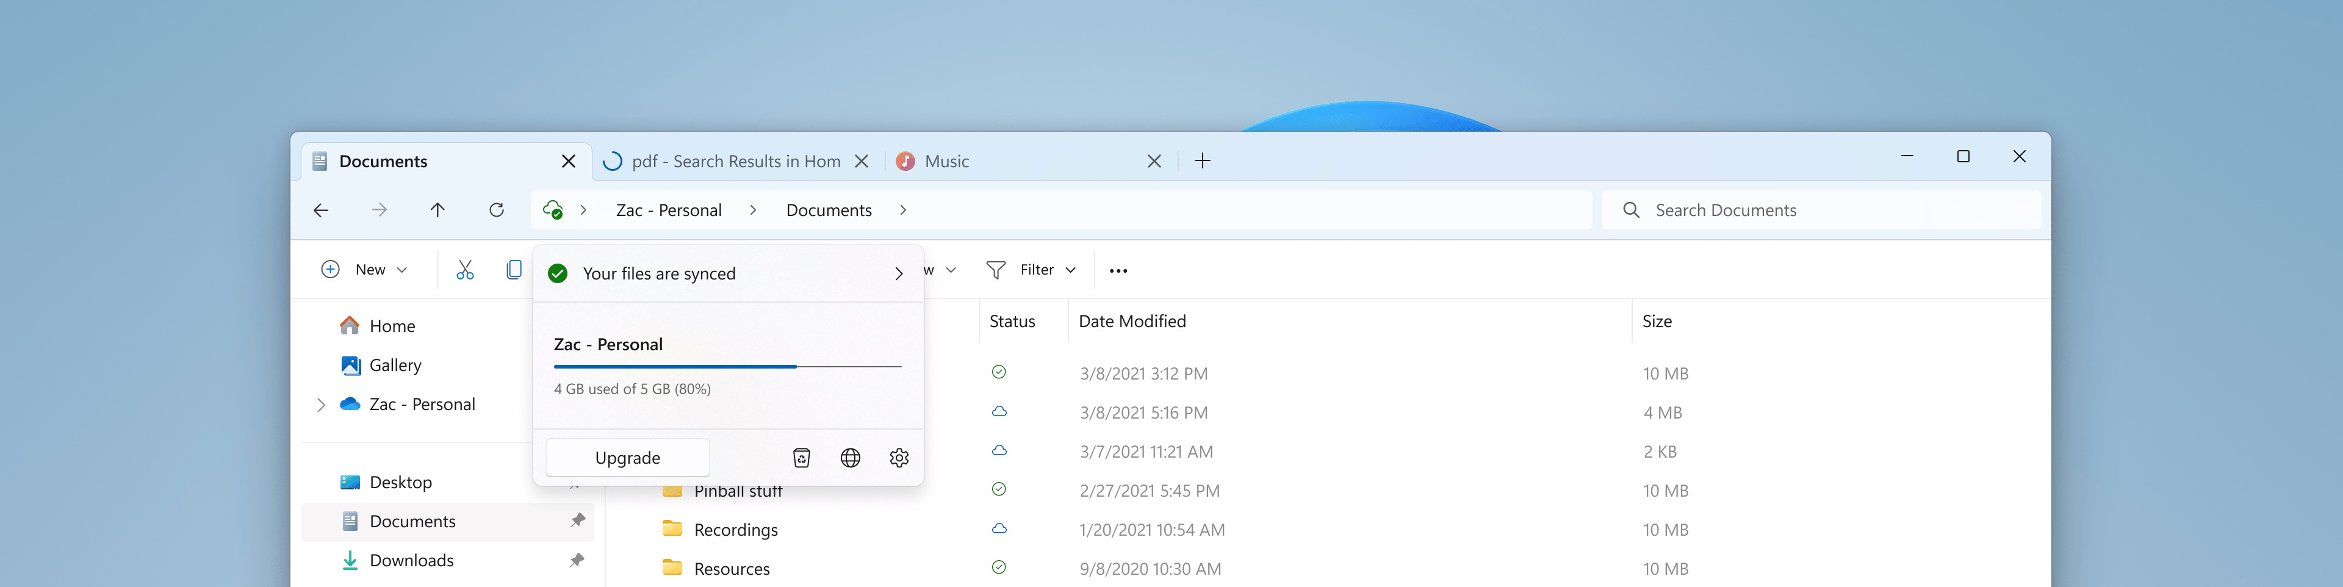2343x587 pixels.
Task: Click the OneDrive sync status icon in address bar
Action: point(552,211)
